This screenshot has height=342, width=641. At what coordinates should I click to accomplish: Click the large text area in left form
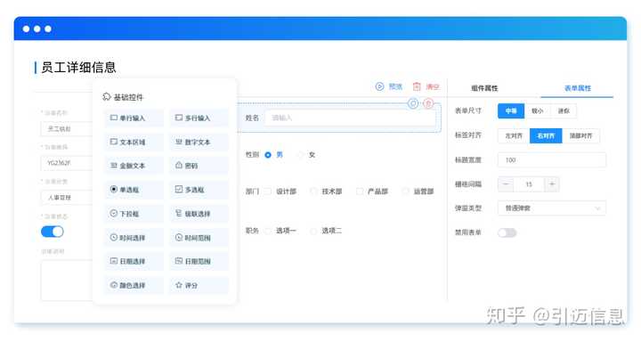tap(67, 281)
